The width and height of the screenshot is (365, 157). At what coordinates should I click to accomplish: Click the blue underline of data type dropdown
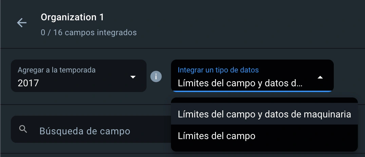(252, 91)
